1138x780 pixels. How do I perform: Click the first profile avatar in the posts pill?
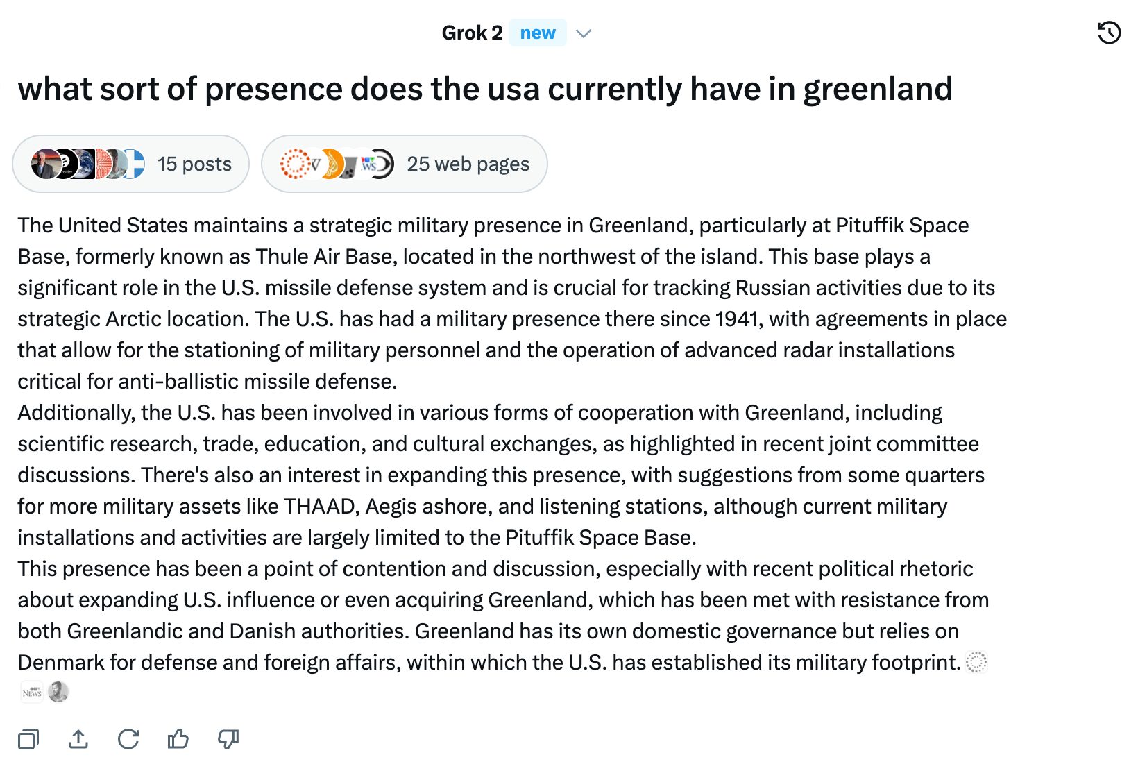click(x=44, y=164)
